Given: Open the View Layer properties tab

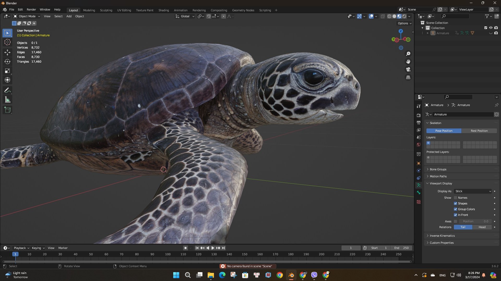Looking at the screenshot, I should (419, 130).
